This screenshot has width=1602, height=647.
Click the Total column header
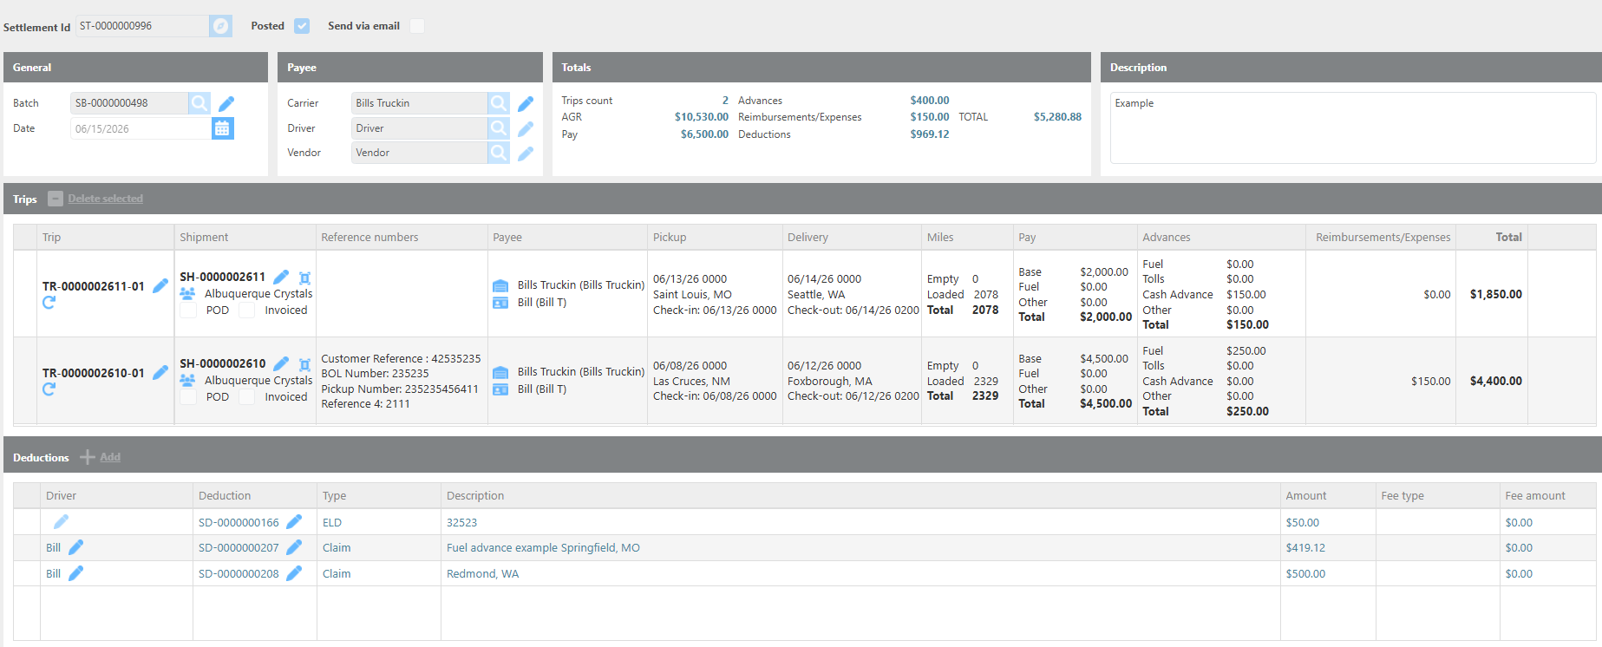[x=1508, y=237]
